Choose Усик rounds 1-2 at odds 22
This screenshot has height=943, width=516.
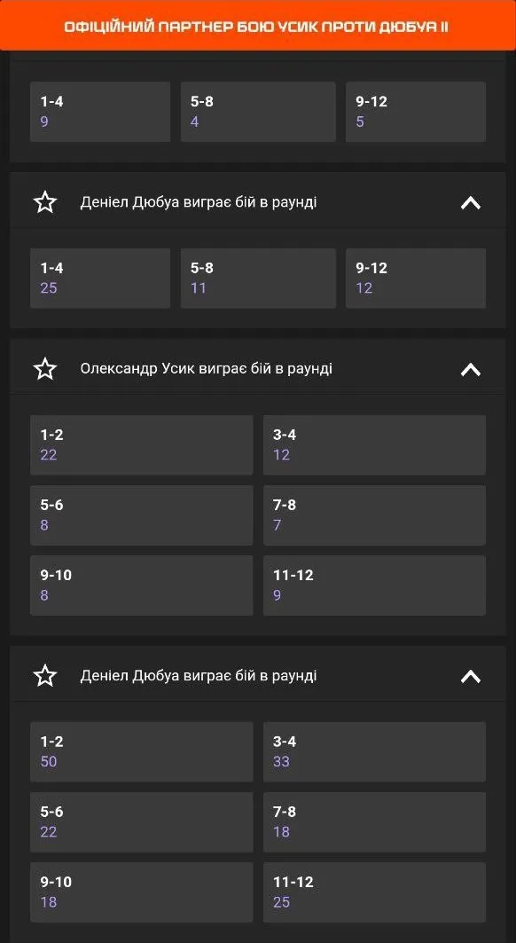tap(141, 444)
